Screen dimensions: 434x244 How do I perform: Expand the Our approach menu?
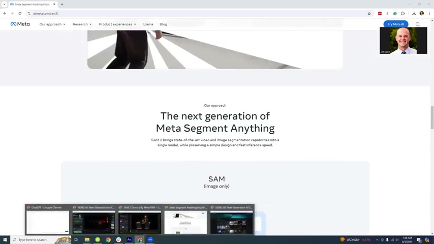52,24
